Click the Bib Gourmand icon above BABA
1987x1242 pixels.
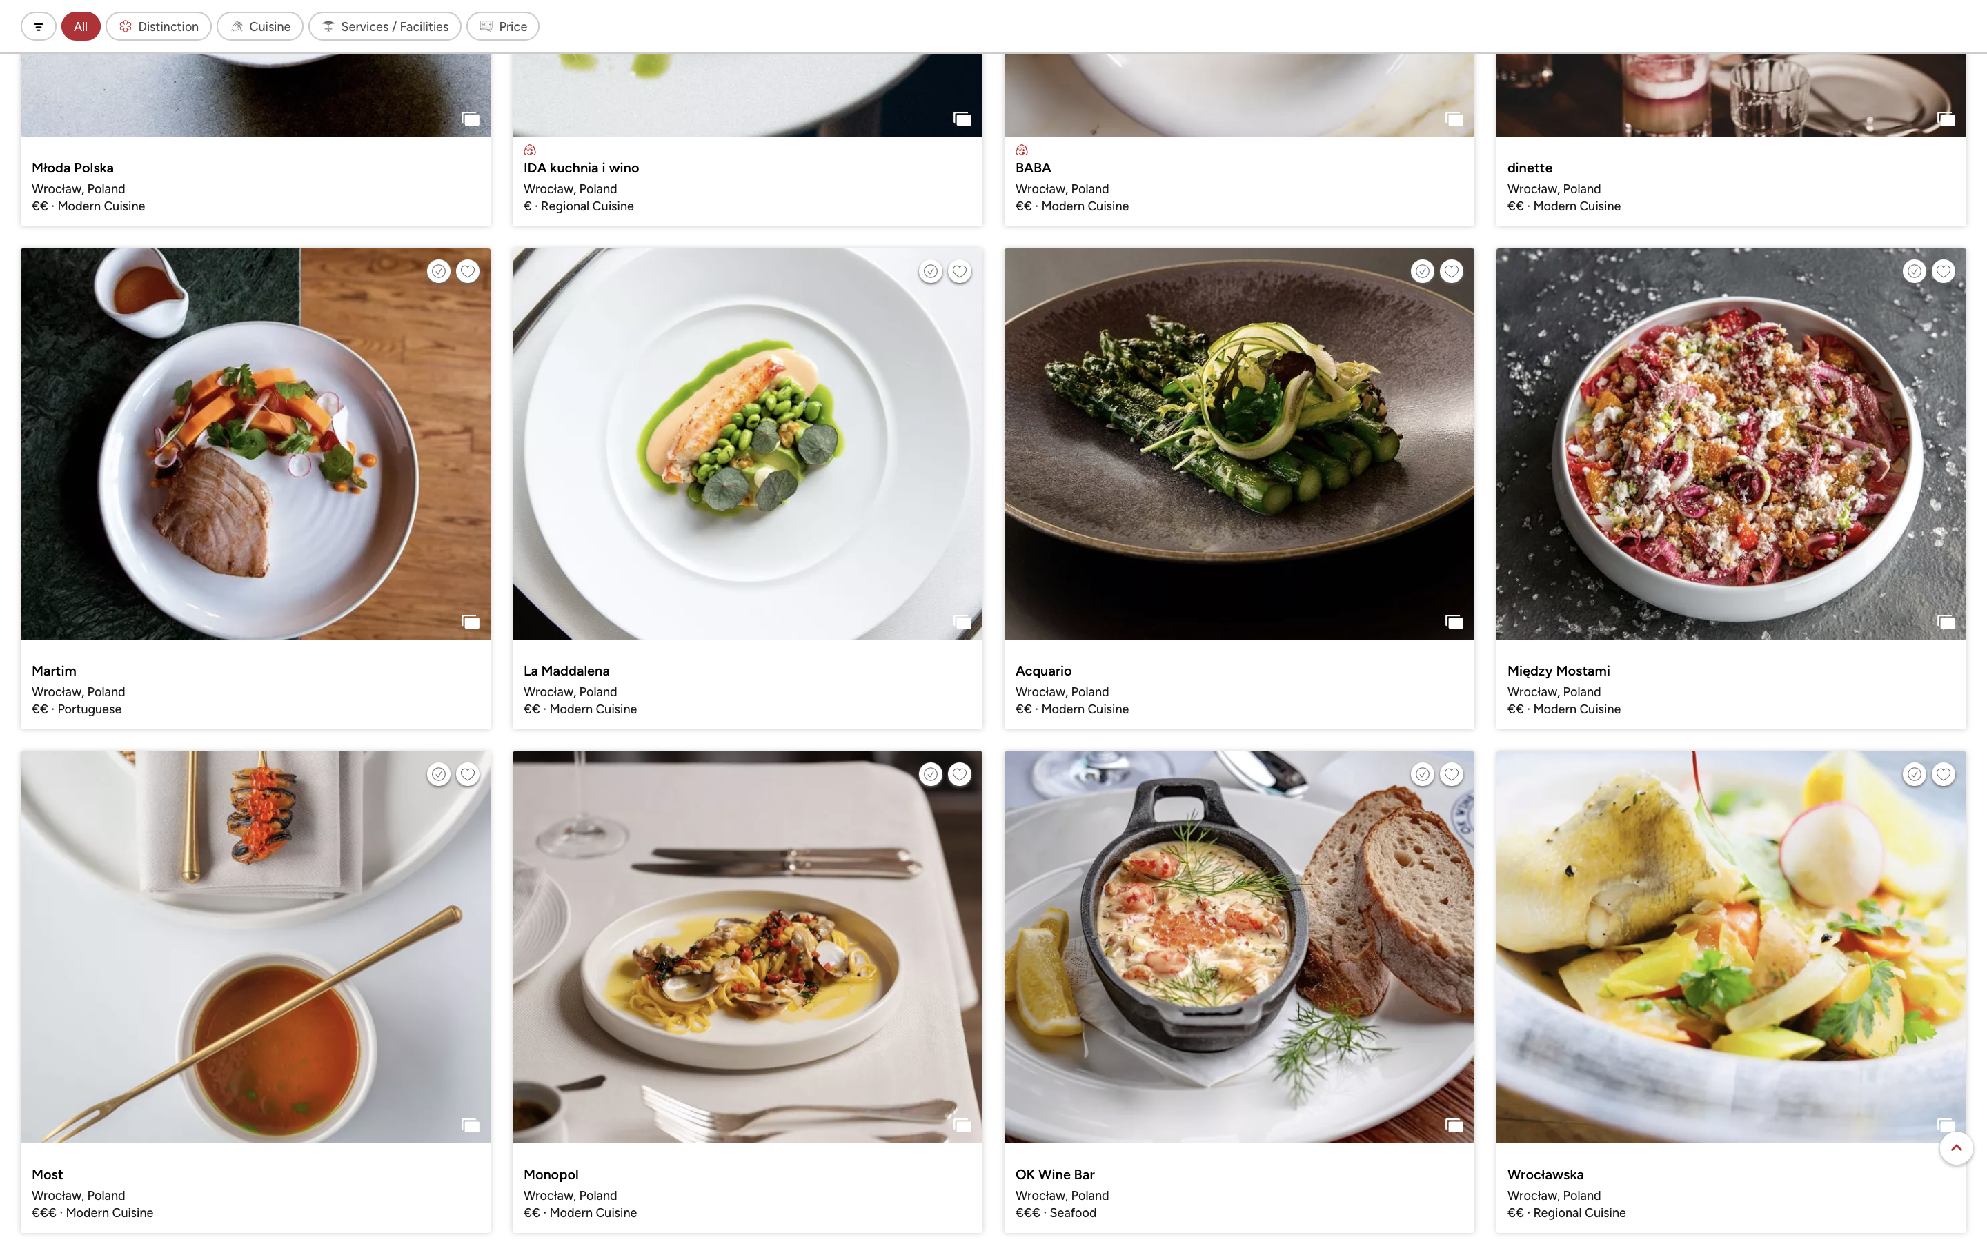point(1021,150)
